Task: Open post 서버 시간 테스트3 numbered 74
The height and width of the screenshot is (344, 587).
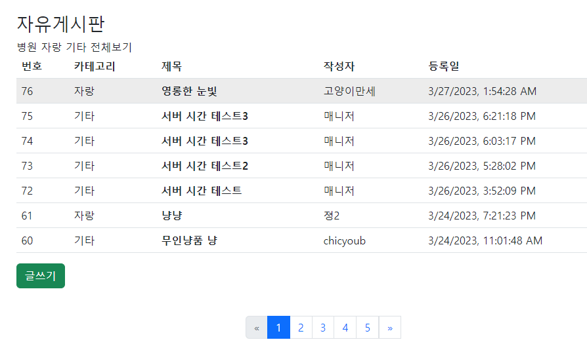Action: coord(205,141)
